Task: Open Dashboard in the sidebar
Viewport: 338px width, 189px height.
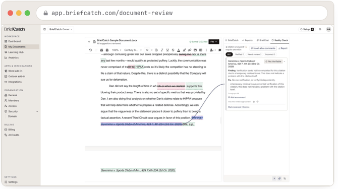Action: click(22, 41)
